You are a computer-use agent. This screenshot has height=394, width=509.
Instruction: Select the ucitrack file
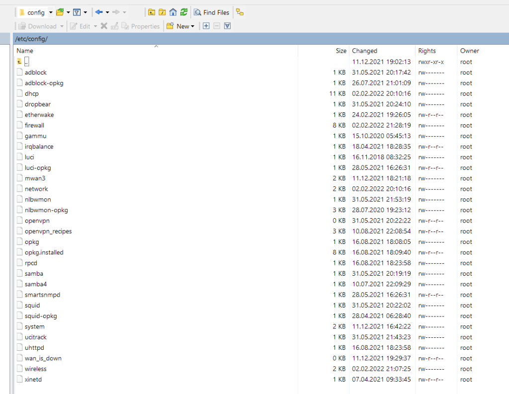35,337
